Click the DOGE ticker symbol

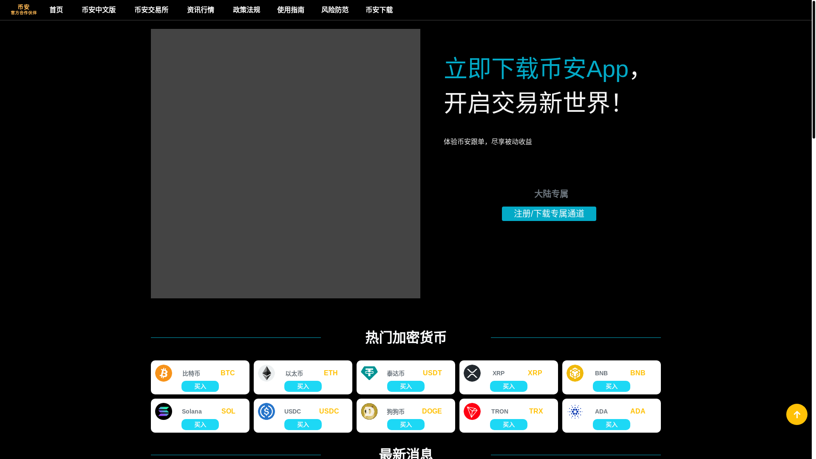[432, 411]
